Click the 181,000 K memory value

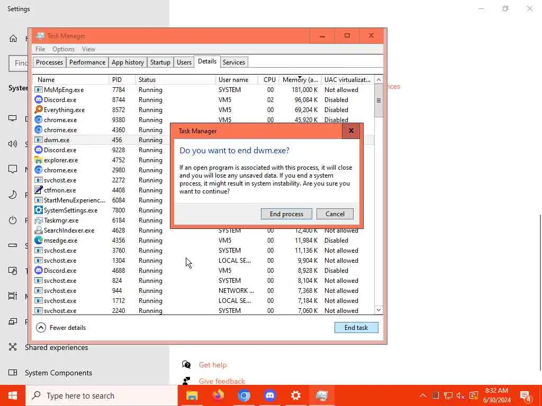pos(304,90)
